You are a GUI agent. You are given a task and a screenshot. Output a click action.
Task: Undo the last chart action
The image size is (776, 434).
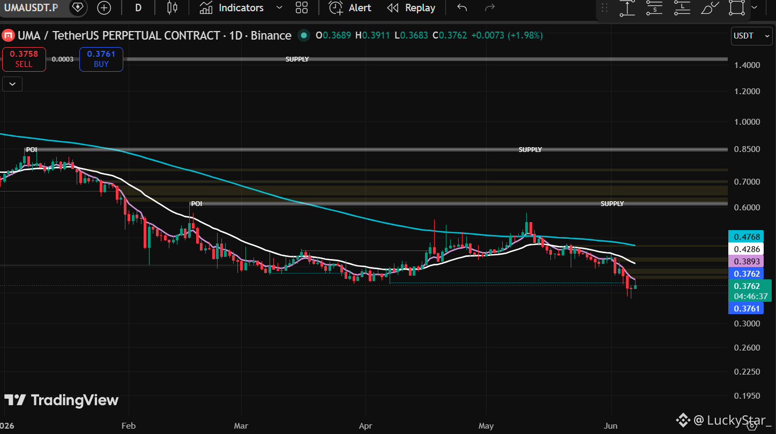tap(462, 7)
